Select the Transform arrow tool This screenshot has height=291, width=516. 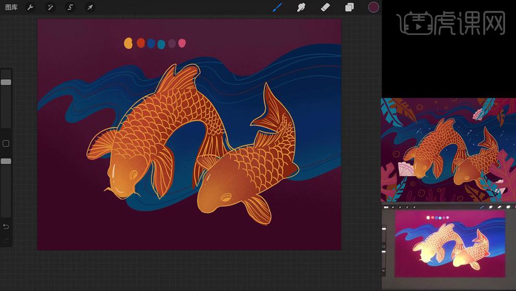tap(90, 7)
